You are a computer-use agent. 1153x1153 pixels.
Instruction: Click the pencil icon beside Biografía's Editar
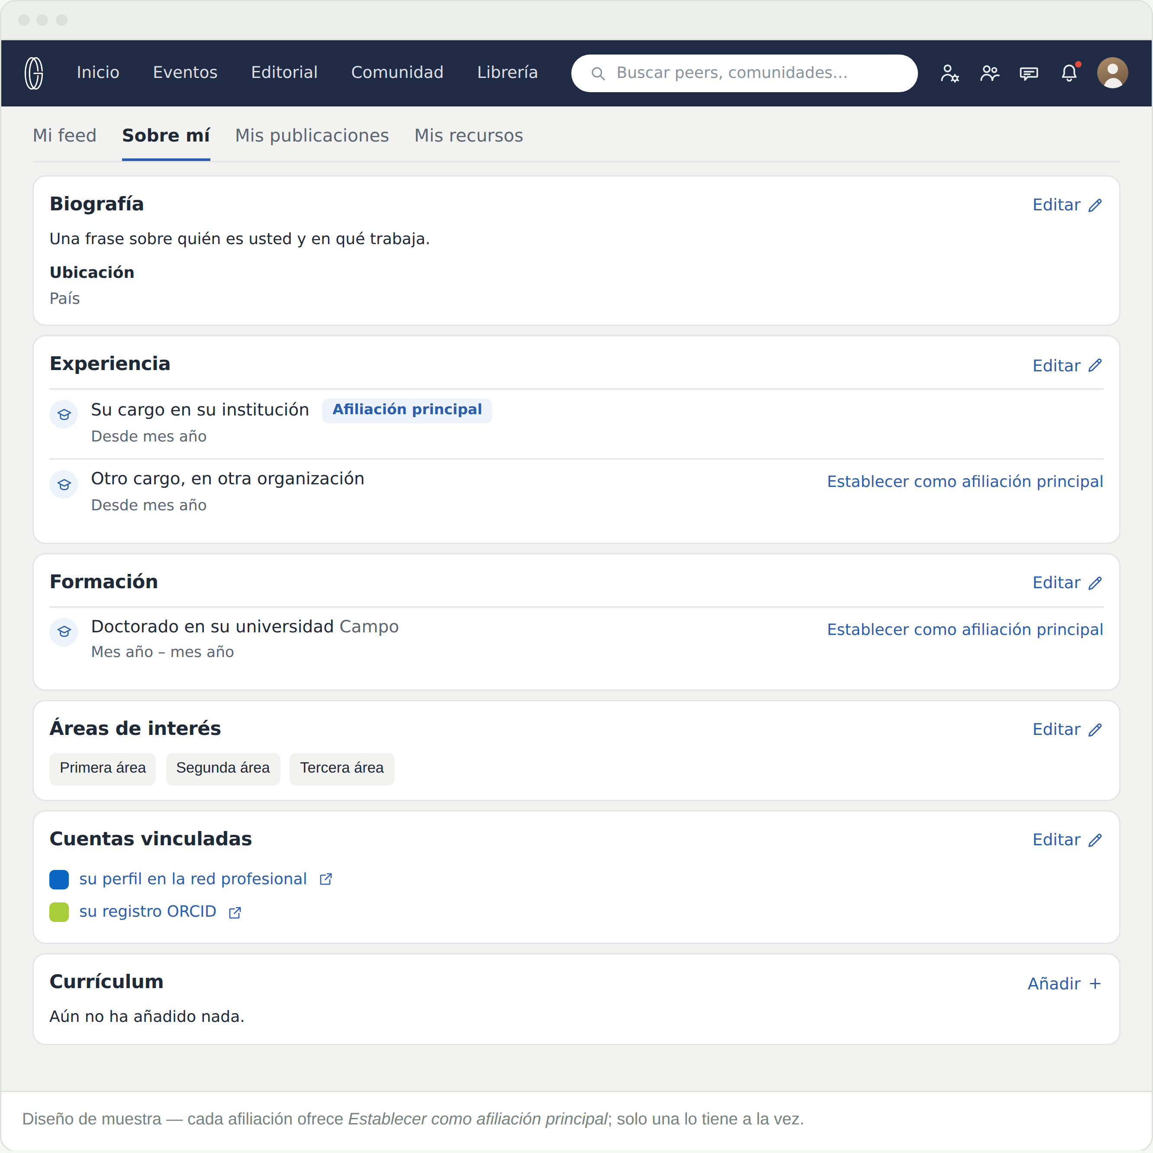[x=1095, y=205]
